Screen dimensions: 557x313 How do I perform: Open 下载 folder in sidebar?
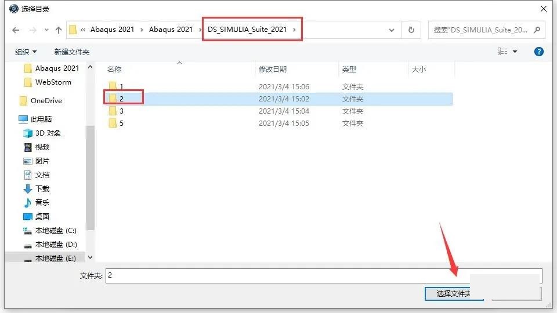(x=37, y=189)
